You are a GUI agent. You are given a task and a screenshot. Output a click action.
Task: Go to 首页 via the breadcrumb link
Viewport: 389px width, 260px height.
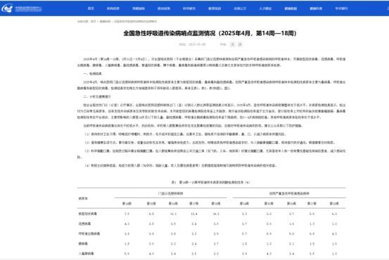click(x=94, y=22)
